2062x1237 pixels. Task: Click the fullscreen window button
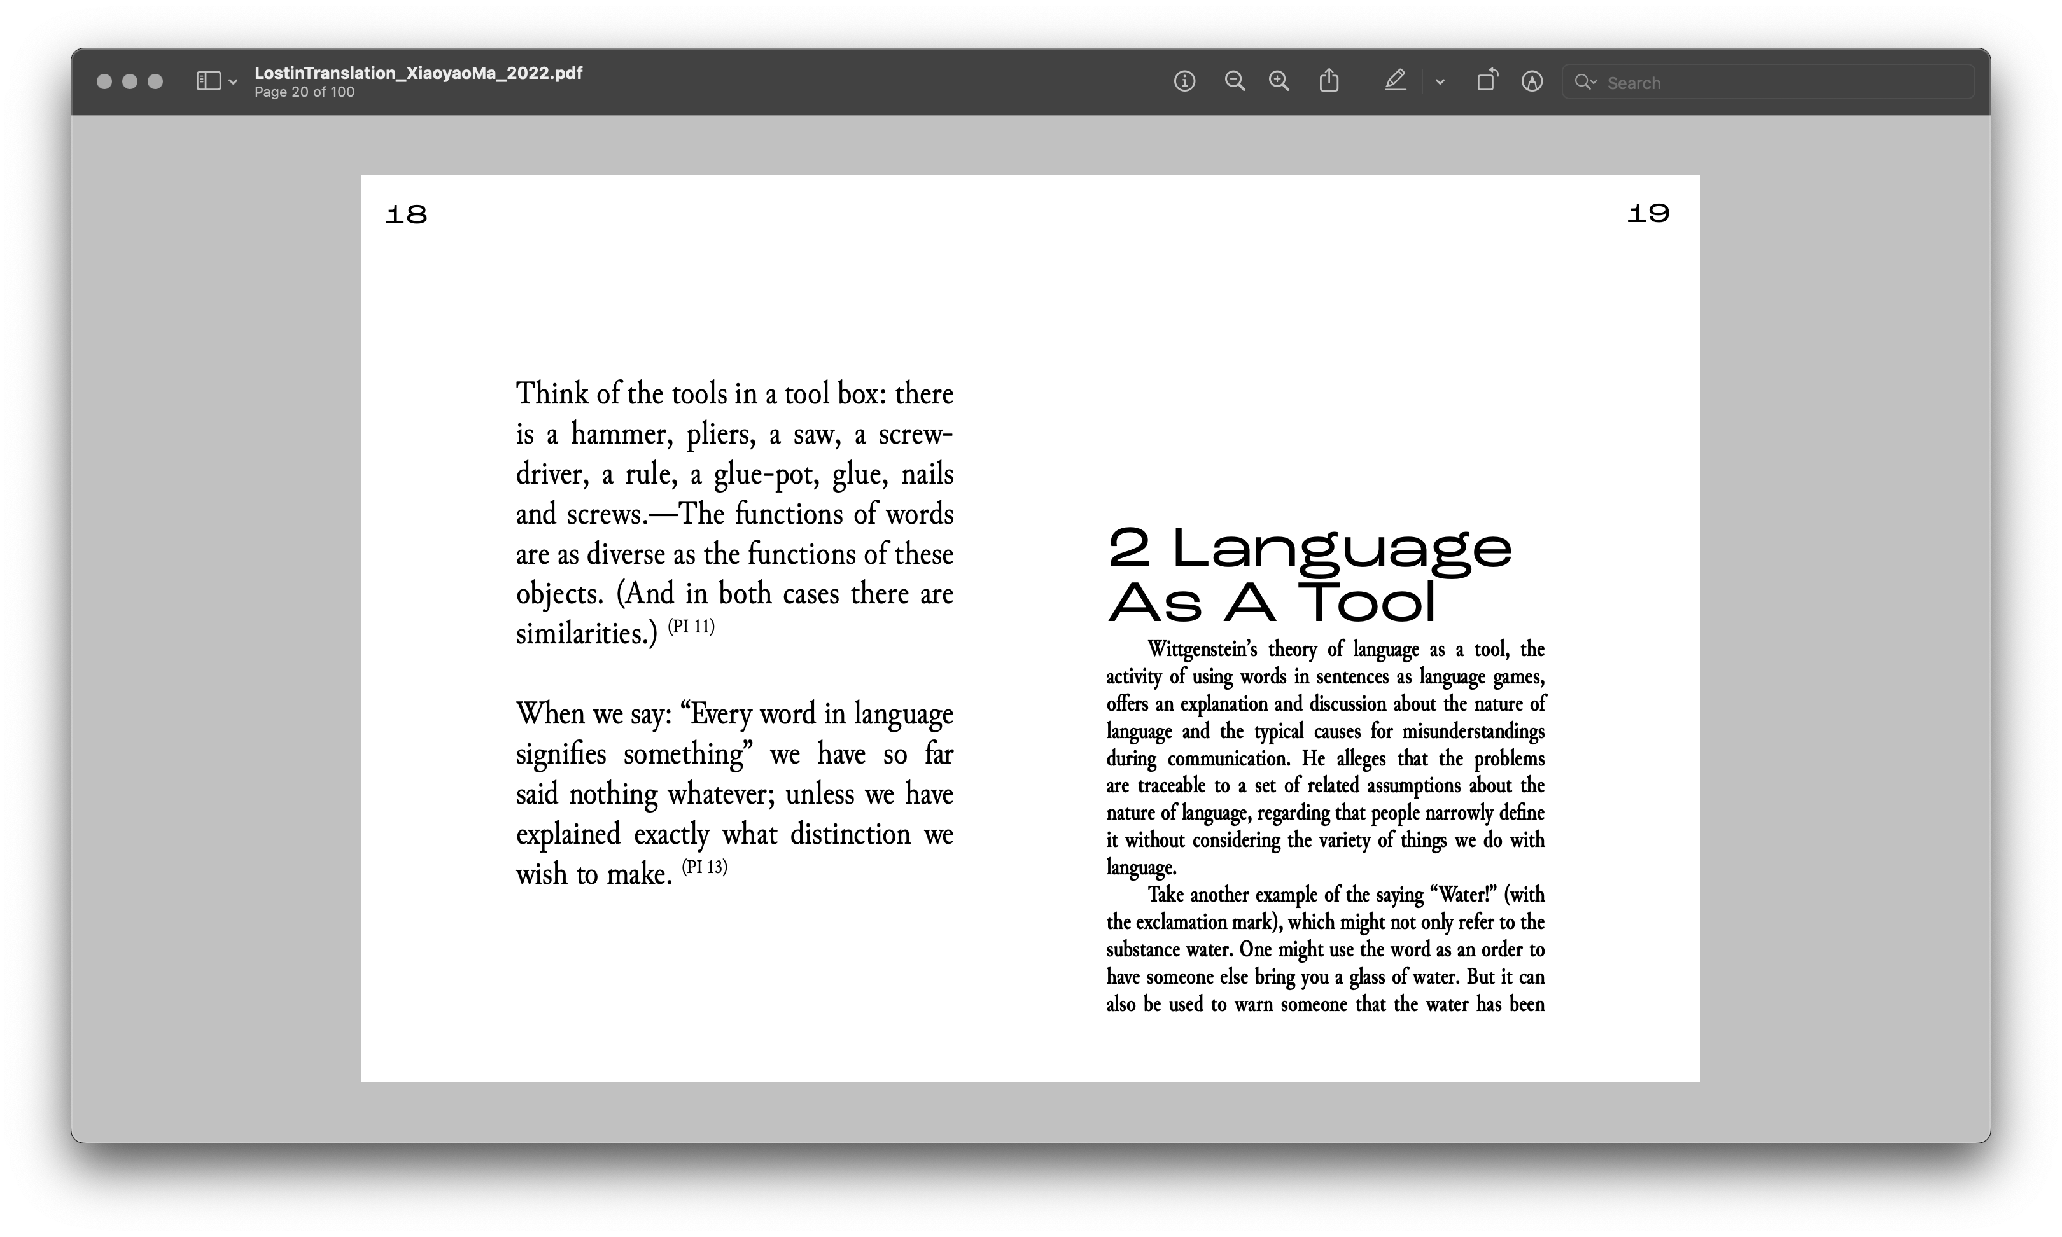point(155,81)
